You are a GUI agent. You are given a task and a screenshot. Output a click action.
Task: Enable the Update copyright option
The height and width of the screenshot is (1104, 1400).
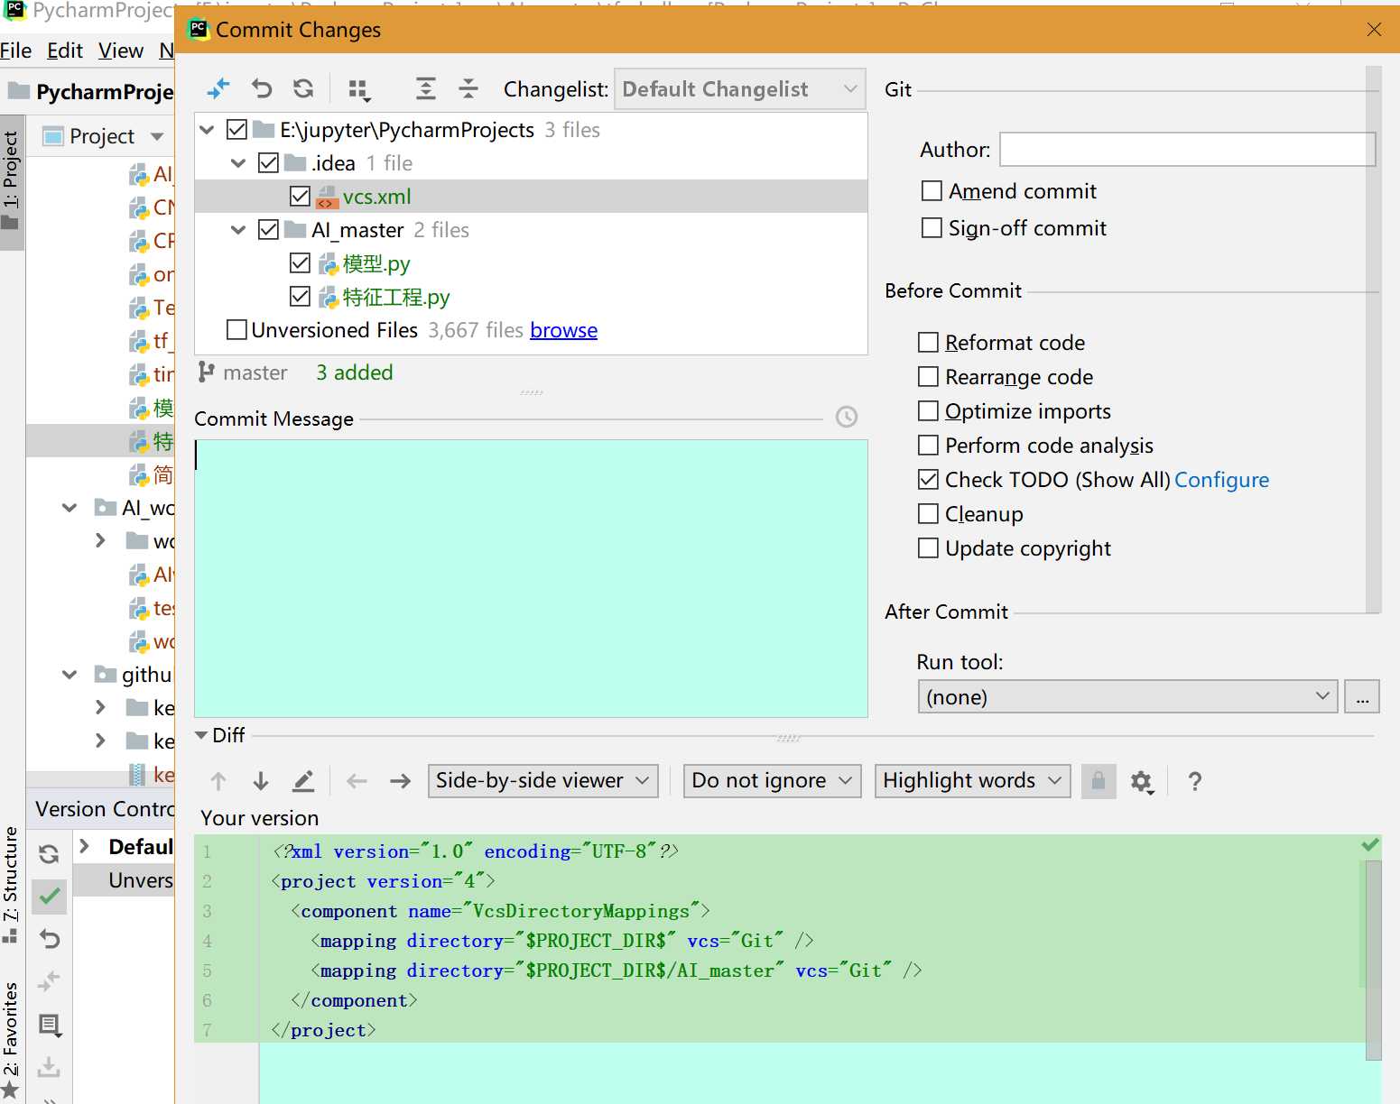pos(928,548)
